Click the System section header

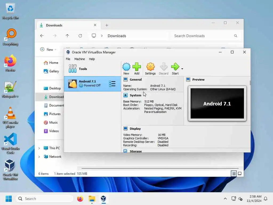tap(135, 95)
